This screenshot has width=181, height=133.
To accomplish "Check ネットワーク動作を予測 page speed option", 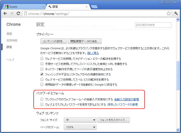I will pos(42,69).
